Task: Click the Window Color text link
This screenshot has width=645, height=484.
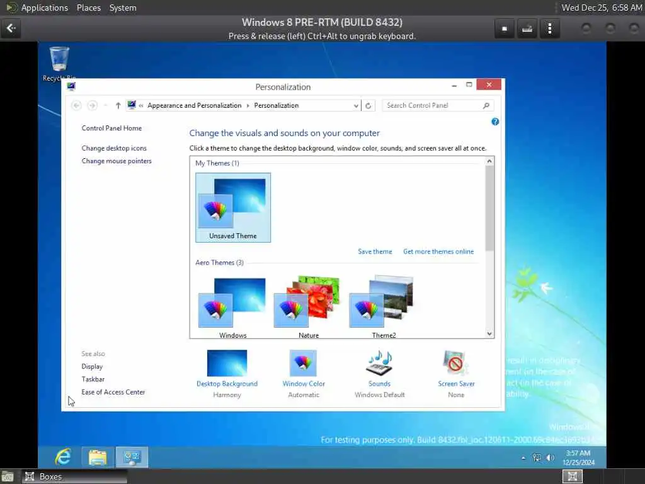Action: tap(304, 384)
